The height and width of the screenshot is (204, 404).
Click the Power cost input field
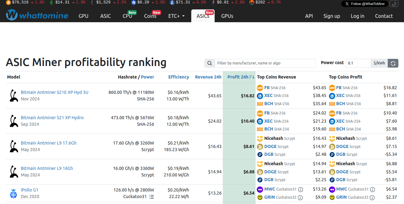(358, 63)
